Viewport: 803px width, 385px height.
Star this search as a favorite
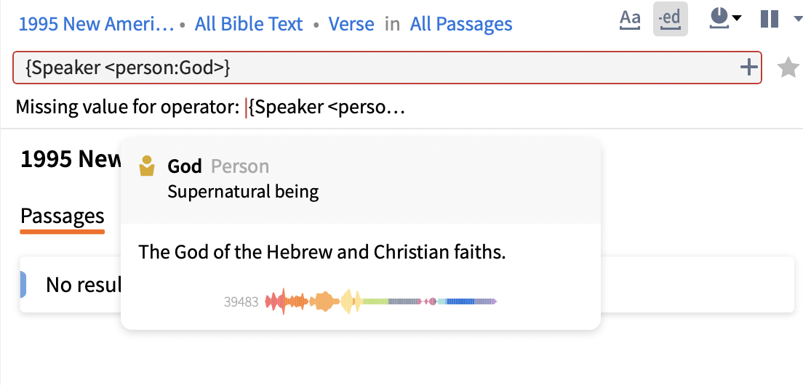[x=788, y=68]
